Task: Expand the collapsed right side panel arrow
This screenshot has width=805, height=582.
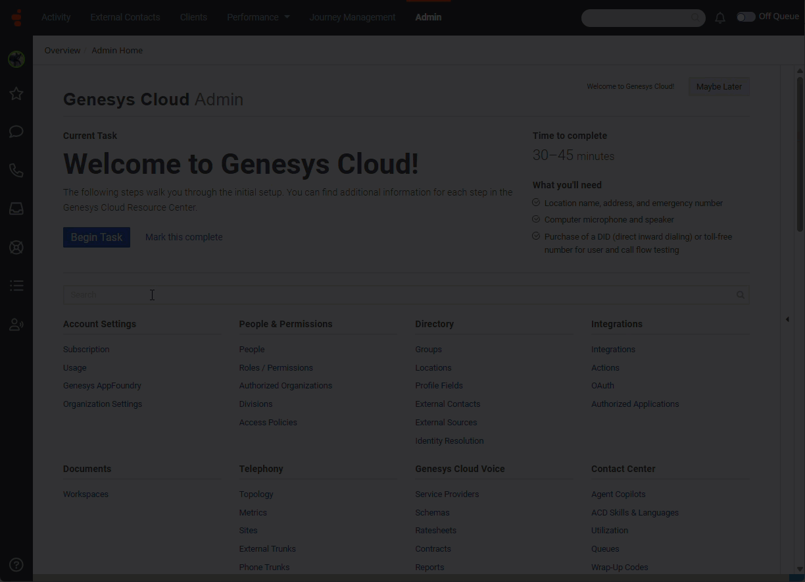Action: point(787,319)
